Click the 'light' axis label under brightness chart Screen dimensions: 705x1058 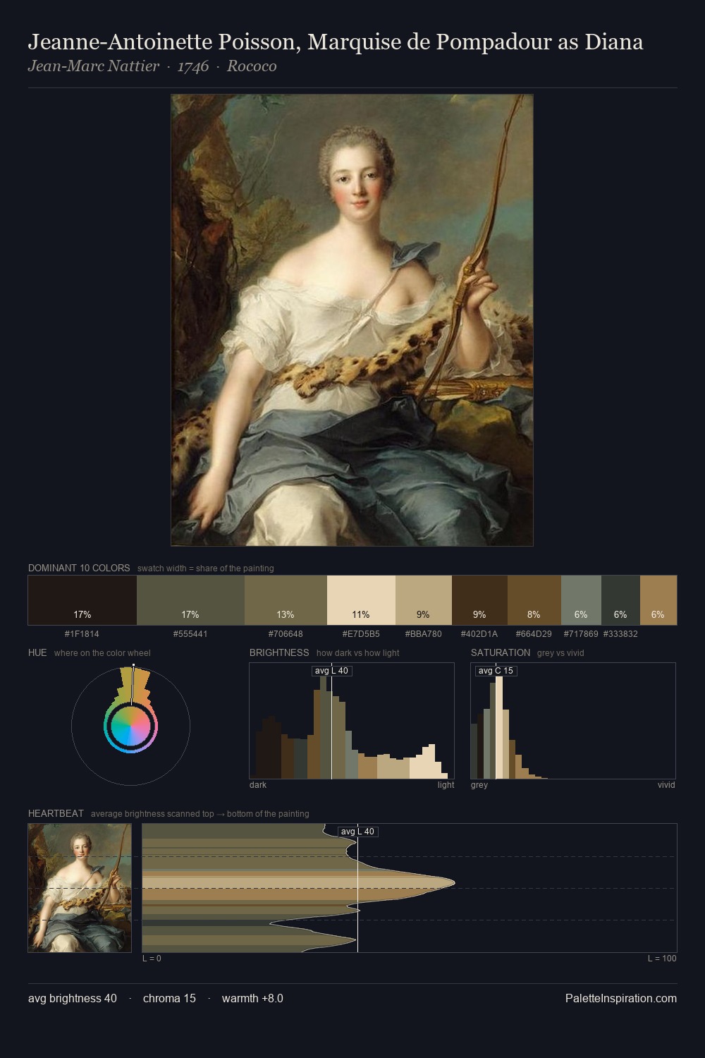pyautogui.click(x=446, y=785)
